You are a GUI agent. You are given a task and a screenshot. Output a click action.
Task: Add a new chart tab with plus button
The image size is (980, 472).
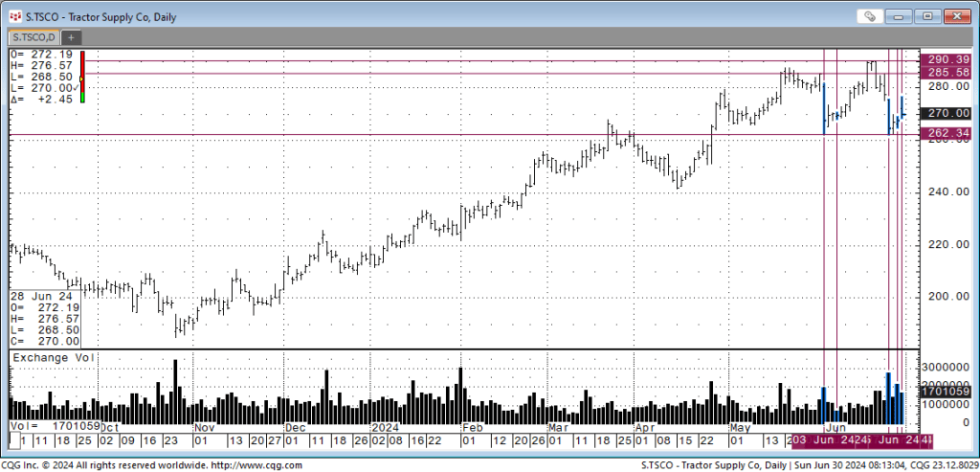71,36
